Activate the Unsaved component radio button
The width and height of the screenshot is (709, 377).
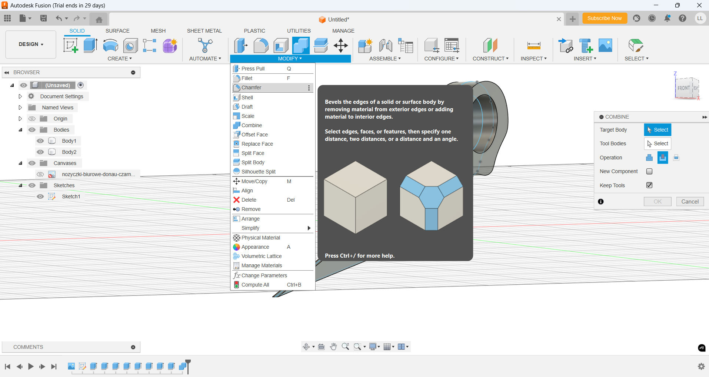click(81, 85)
